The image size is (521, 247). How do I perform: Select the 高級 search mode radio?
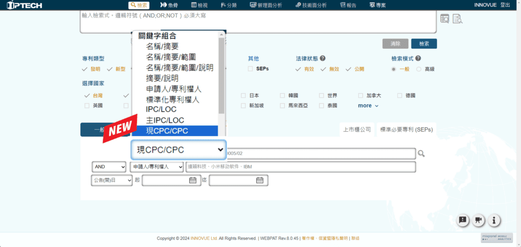tap(419, 69)
